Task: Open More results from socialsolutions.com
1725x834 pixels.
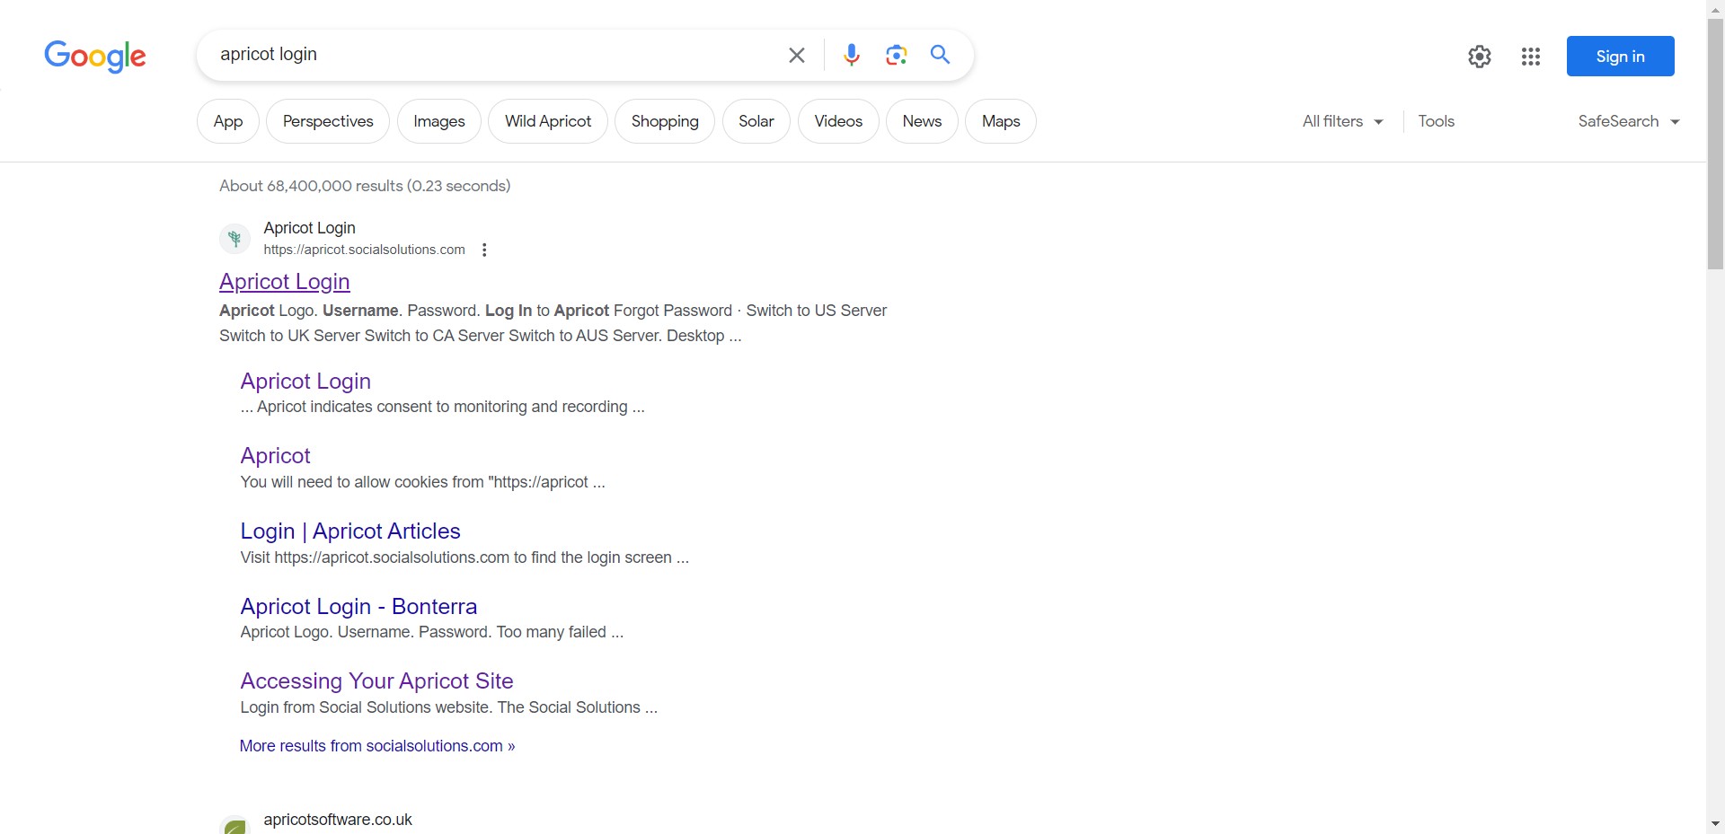Action: coord(376,746)
